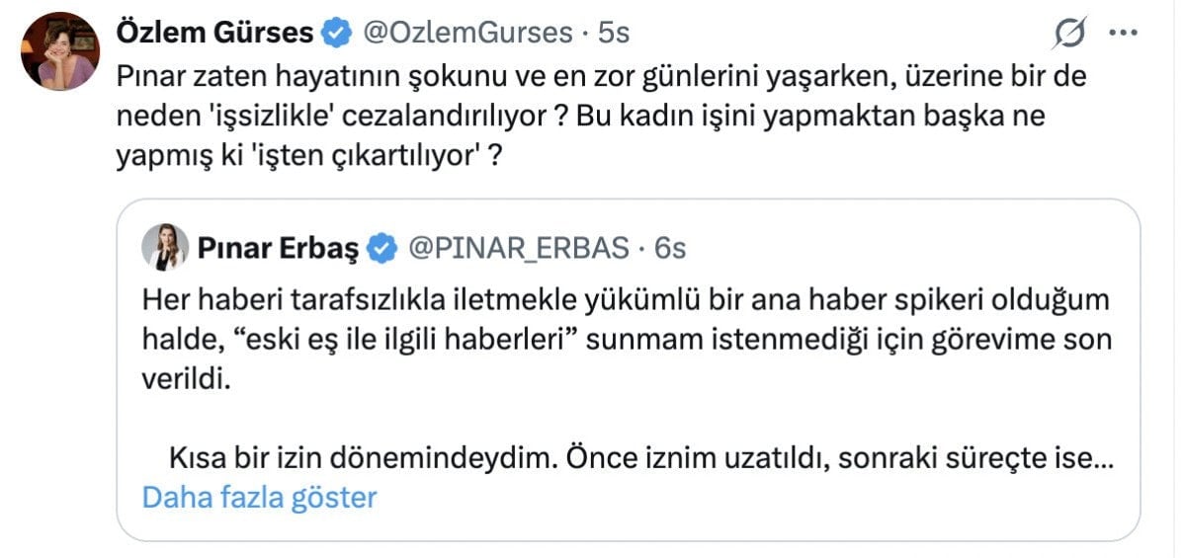The image size is (1186, 558).
Task: Click verified badge next to Özlem Gürses
Action: coord(337,33)
